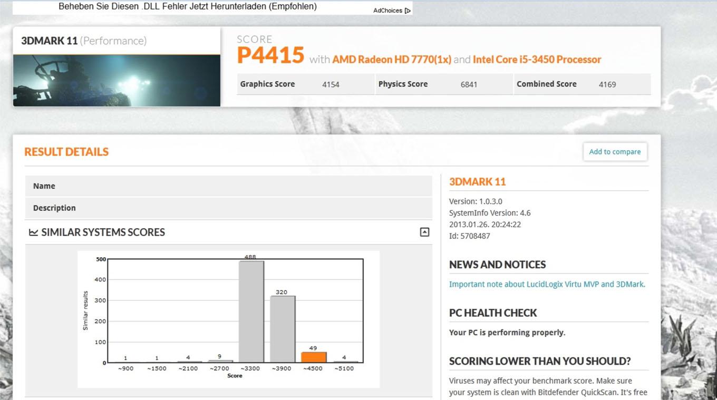Click the Scoring Lower Than You Should heading

[540, 362]
